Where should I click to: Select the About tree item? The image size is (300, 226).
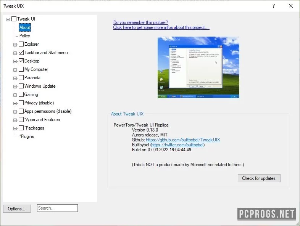coord(25,27)
